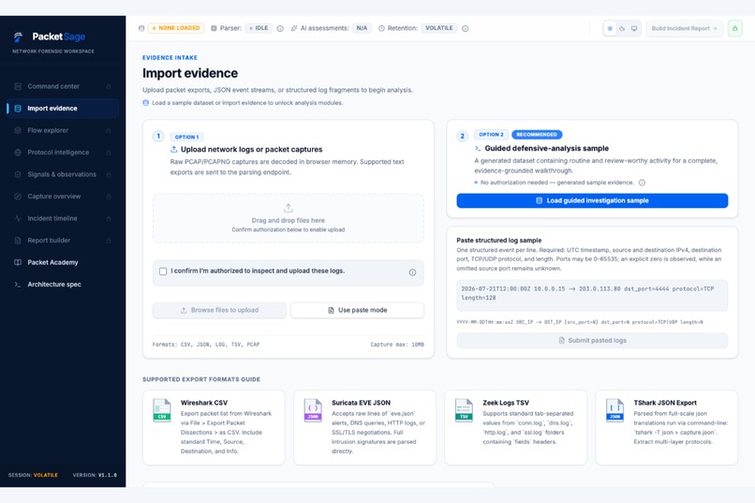Image resolution: width=755 pixels, height=503 pixels.
Task: Click the VOLATILE retention chip
Action: coord(438,28)
